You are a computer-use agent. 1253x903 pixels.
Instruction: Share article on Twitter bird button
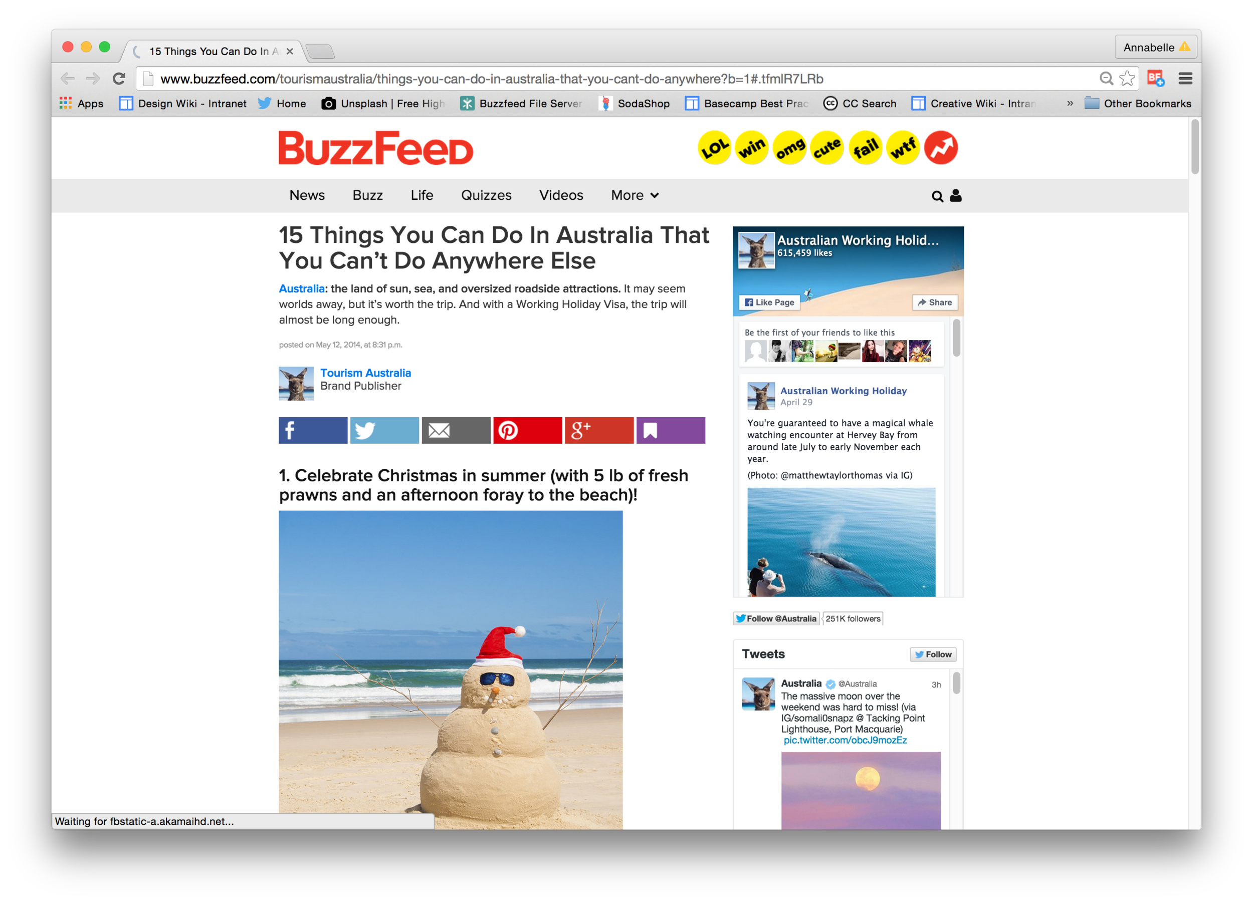[x=384, y=431]
